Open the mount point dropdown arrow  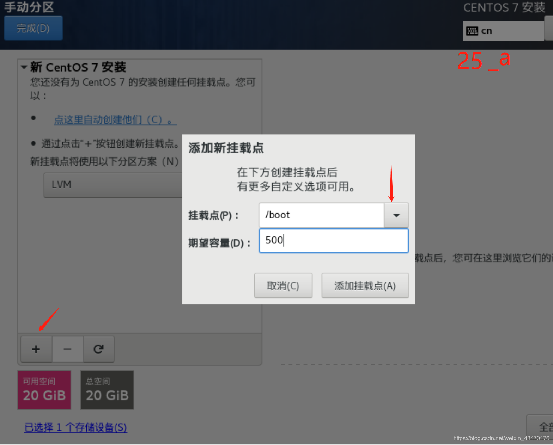396,215
